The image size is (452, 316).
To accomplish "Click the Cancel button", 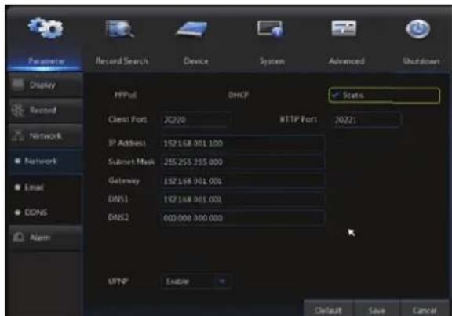I will coord(424,310).
